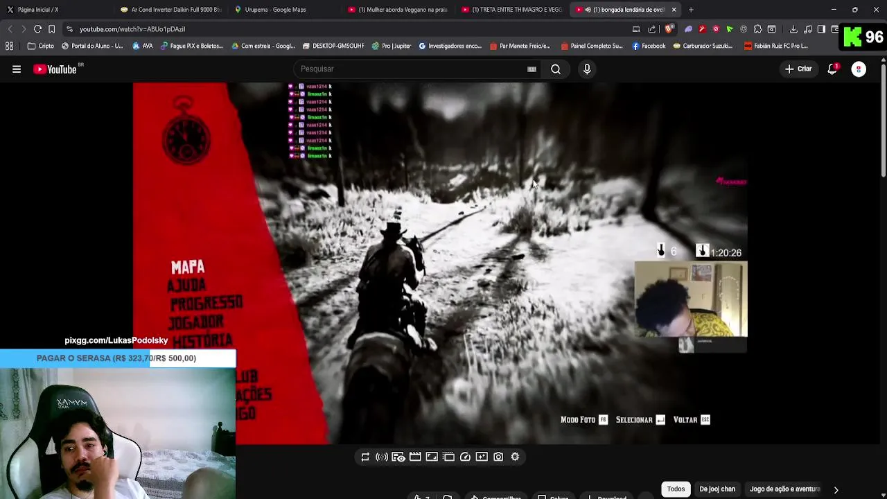Image resolution: width=887 pixels, height=499 pixels.
Task: Open the Criar create button
Action: (x=798, y=69)
